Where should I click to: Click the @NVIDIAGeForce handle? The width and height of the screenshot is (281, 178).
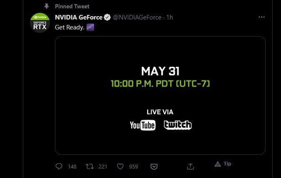(x=137, y=17)
